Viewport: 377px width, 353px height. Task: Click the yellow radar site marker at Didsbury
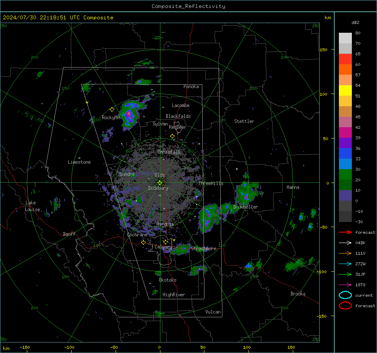click(x=160, y=183)
